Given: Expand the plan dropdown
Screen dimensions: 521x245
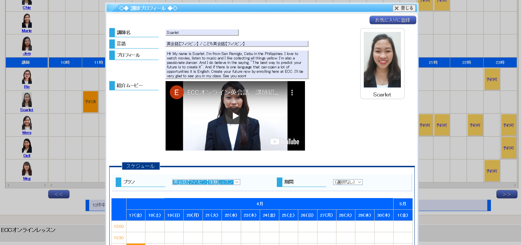Looking at the screenshot, I should 206,182.
